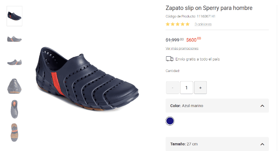View the sole shoe thumbnail

point(14,132)
